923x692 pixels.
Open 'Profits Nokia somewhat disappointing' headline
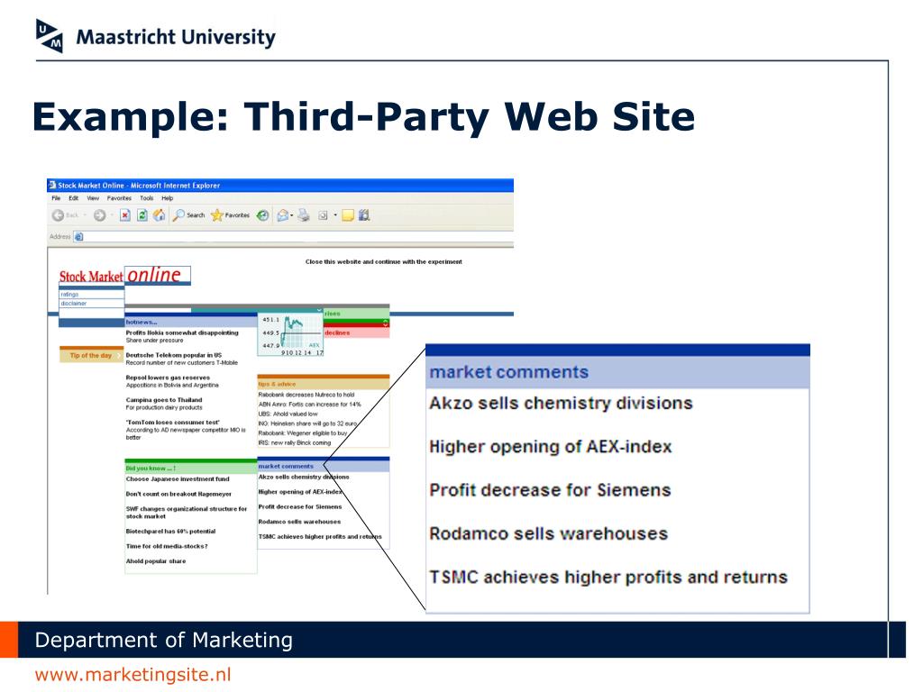coord(182,333)
